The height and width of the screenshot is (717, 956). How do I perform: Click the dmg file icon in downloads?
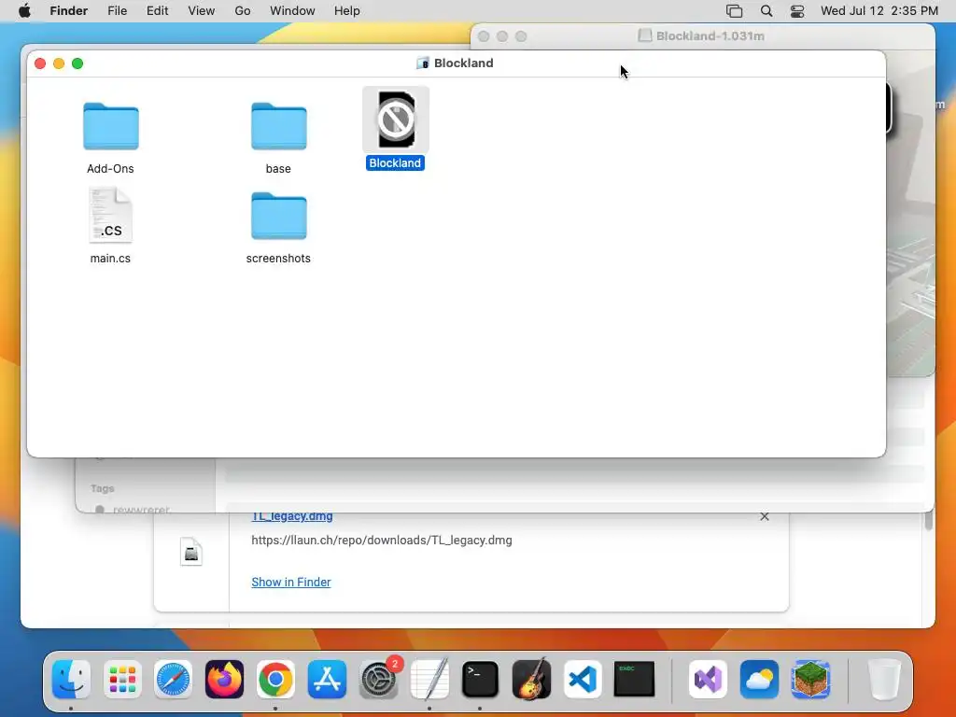191,552
